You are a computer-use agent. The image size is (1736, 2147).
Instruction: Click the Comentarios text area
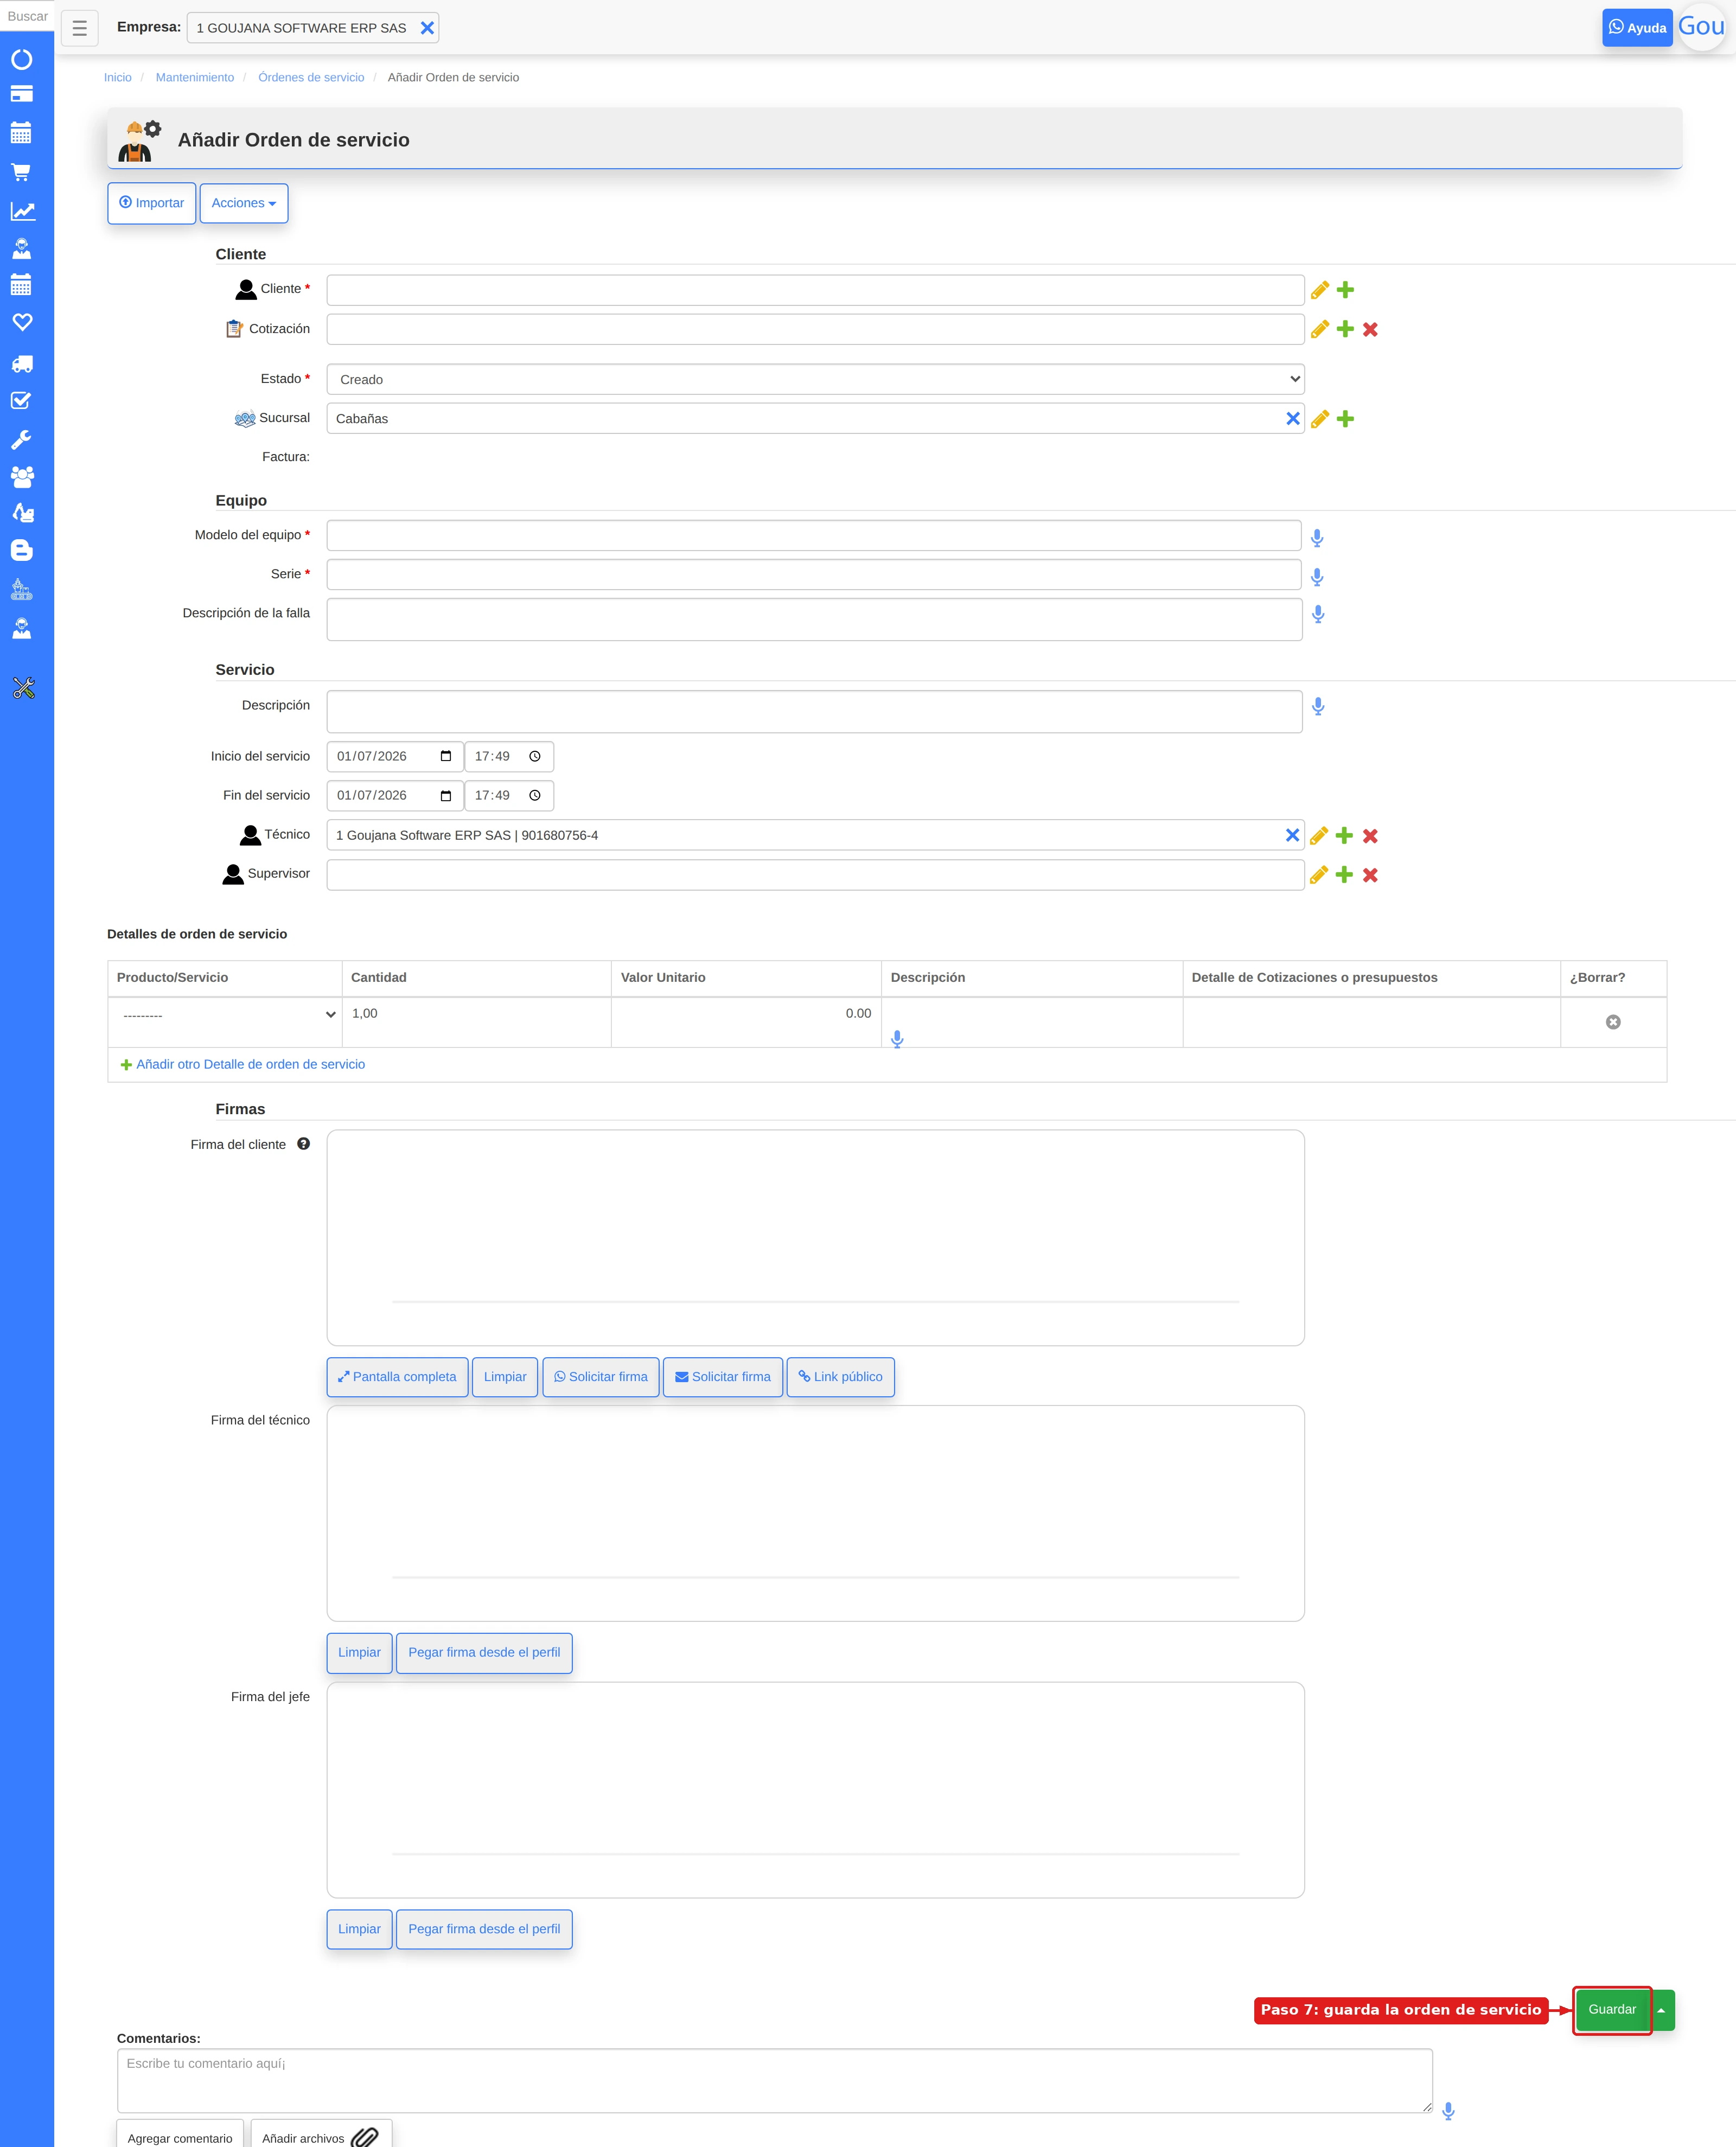tap(774, 2080)
